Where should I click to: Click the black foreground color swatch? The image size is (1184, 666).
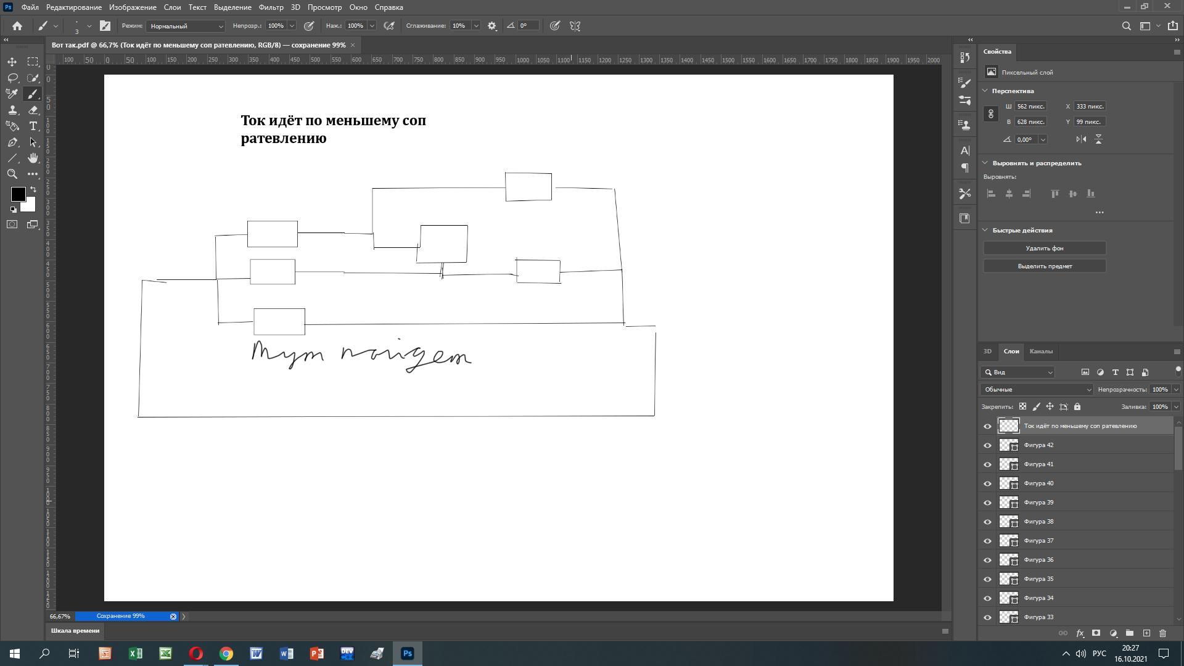(17, 194)
